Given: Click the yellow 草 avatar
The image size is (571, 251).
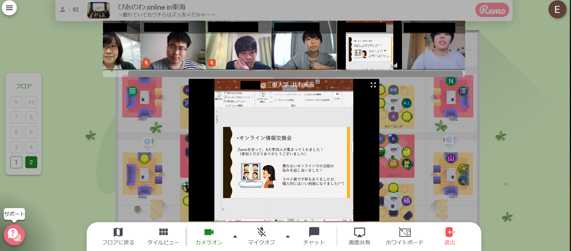Looking at the screenshot, I should coord(144,158).
